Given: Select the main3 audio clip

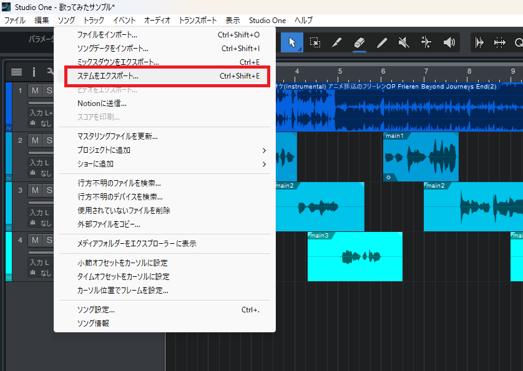Looking at the screenshot, I should pyautogui.click(x=354, y=257).
